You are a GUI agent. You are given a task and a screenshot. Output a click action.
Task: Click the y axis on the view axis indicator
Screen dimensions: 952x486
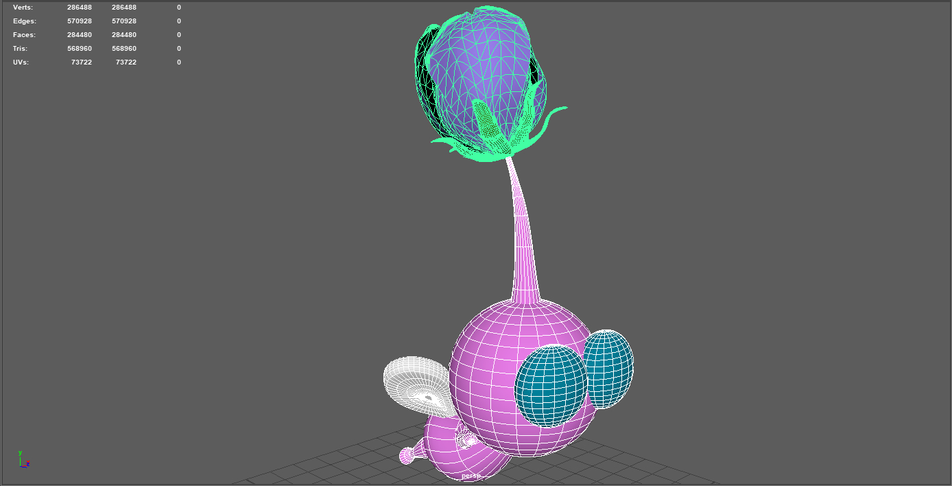click(x=20, y=453)
